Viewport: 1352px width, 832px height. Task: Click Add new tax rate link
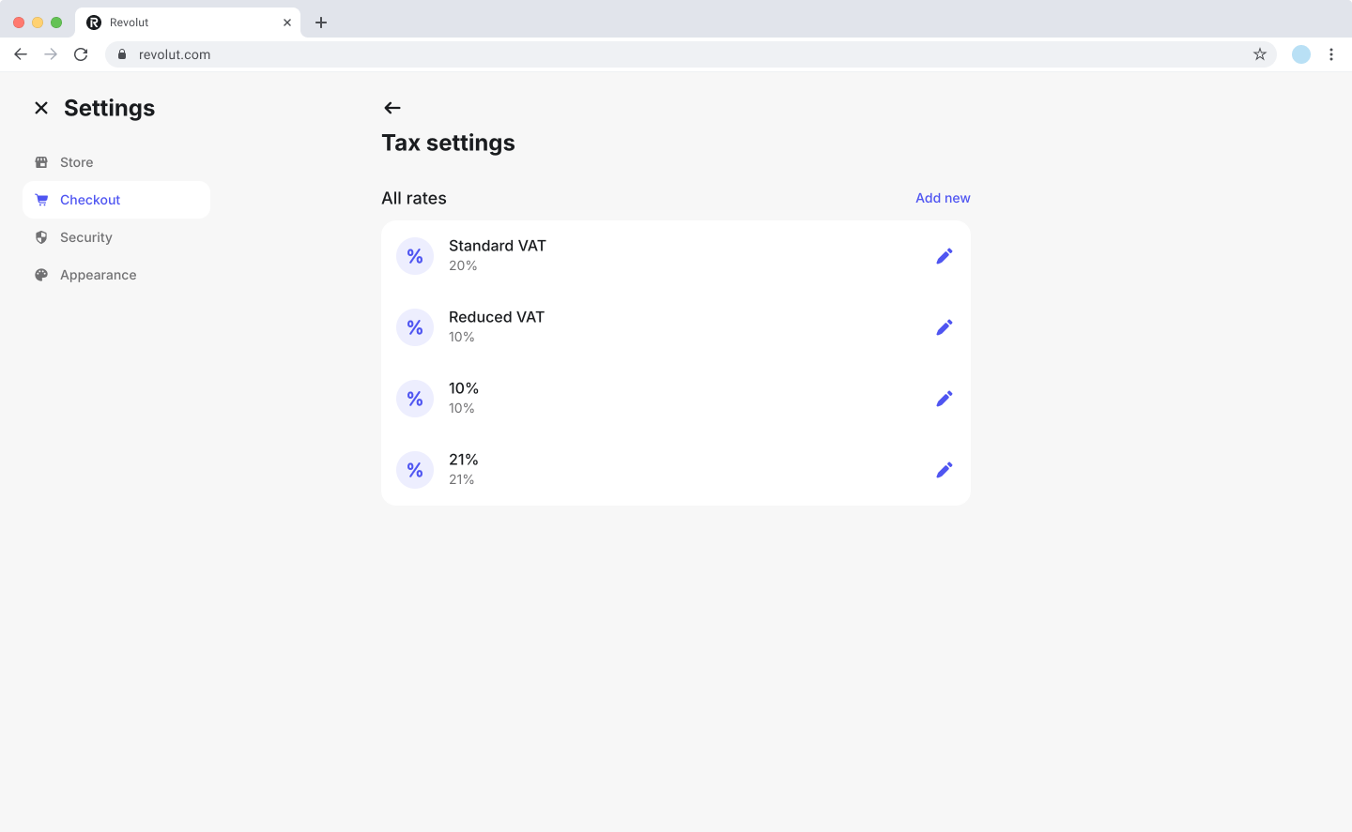pos(943,198)
